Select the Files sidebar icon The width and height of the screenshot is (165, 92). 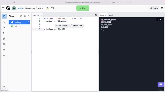pos(4,16)
